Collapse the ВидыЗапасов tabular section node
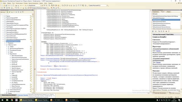The width and height of the screenshot is (182, 102). (7, 54)
